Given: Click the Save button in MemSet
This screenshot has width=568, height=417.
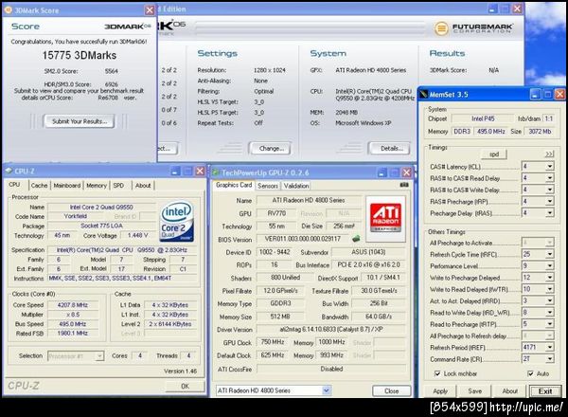Looking at the screenshot, I should tap(474, 390).
